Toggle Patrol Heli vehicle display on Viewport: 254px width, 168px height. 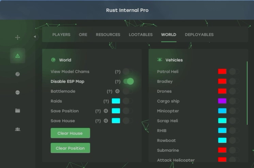tap(234, 72)
